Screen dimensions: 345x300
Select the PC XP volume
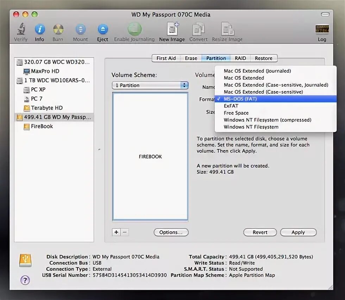[54, 89]
